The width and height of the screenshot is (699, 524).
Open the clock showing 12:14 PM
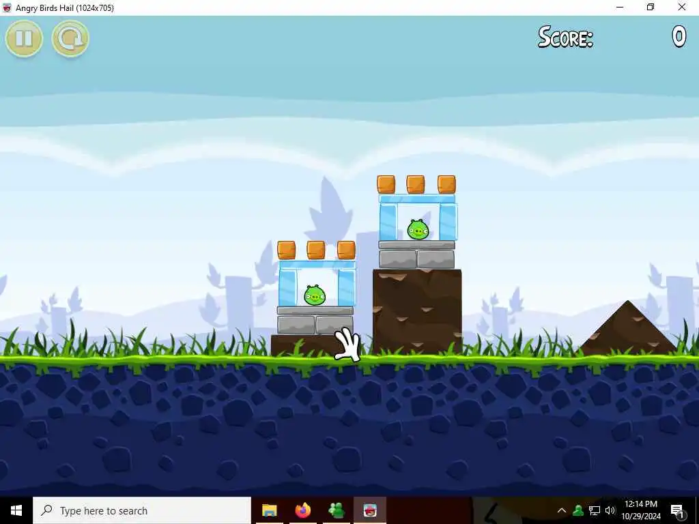coord(641,510)
